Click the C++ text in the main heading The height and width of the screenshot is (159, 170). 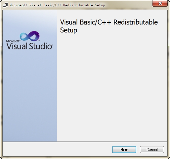tap(104, 22)
